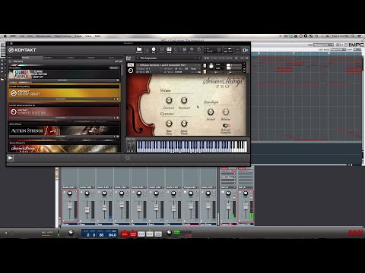This screenshot has height=273, width=365.
Task: Toggle OVER DUB in the MPC transport
Action: 133,234
